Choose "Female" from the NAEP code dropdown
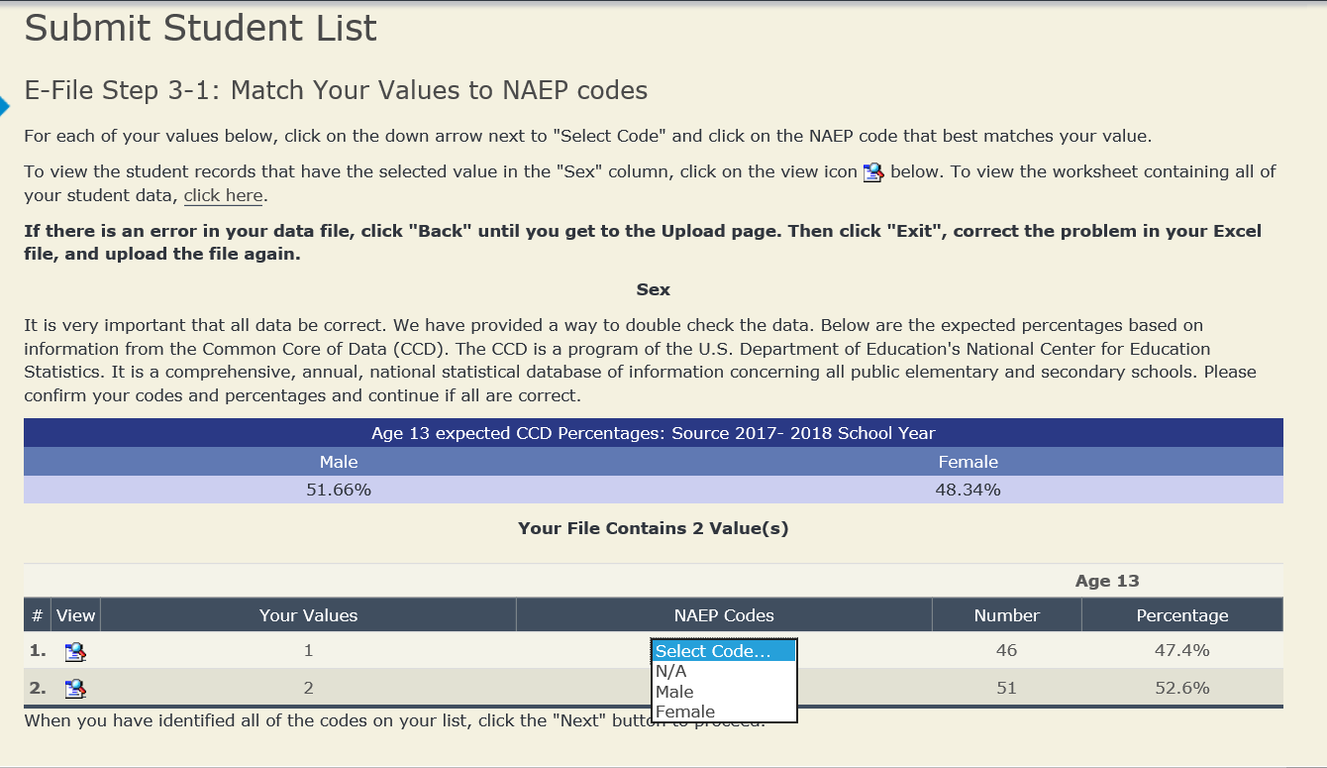The width and height of the screenshot is (1327, 768). (685, 712)
